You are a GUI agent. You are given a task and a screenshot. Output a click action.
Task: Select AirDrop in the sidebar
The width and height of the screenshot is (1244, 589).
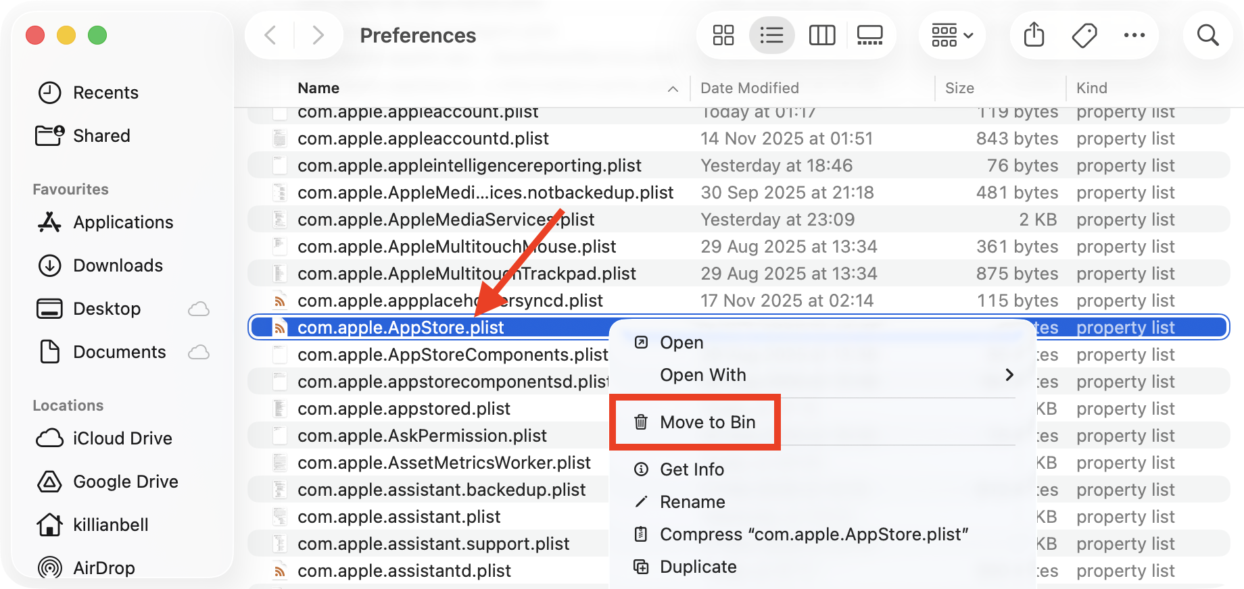tap(104, 567)
